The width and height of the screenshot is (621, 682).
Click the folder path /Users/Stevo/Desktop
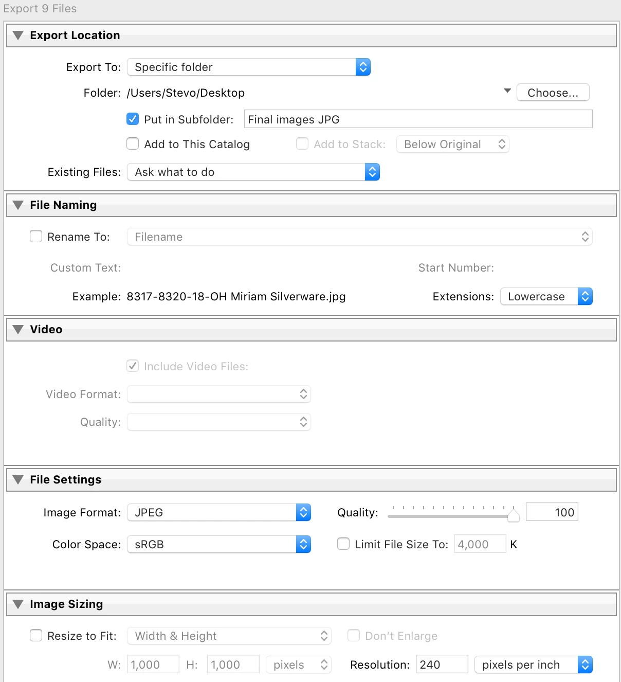(x=186, y=93)
